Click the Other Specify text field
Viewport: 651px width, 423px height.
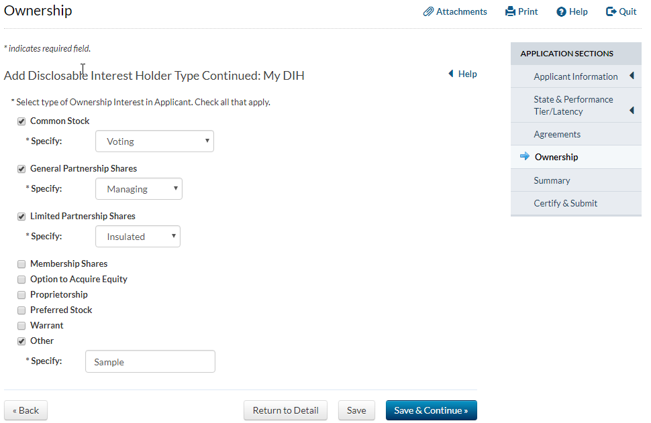point(150,361)
